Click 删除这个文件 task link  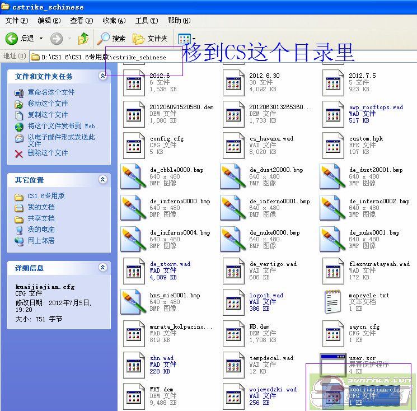[48, 153]
